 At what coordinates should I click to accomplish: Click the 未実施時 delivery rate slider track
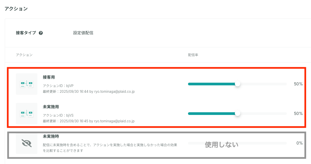coord(237,143)
